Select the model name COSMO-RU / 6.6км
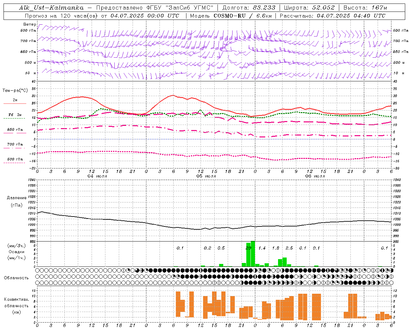410x328 pixels. pyautogui.click(x=243, y=16)
